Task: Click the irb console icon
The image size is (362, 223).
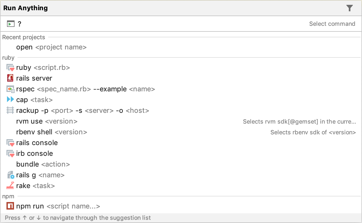Action: [x=10, y=154]
